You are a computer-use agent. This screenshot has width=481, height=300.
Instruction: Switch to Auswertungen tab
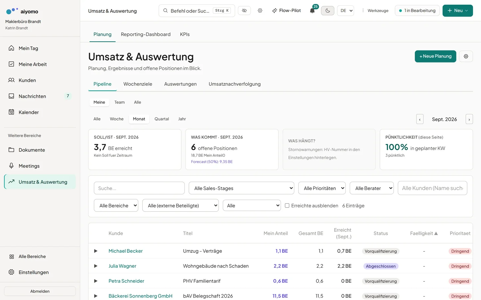[180, 84]
